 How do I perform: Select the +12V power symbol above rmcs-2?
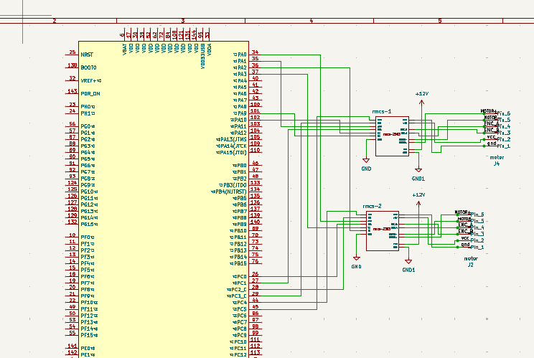418,199
